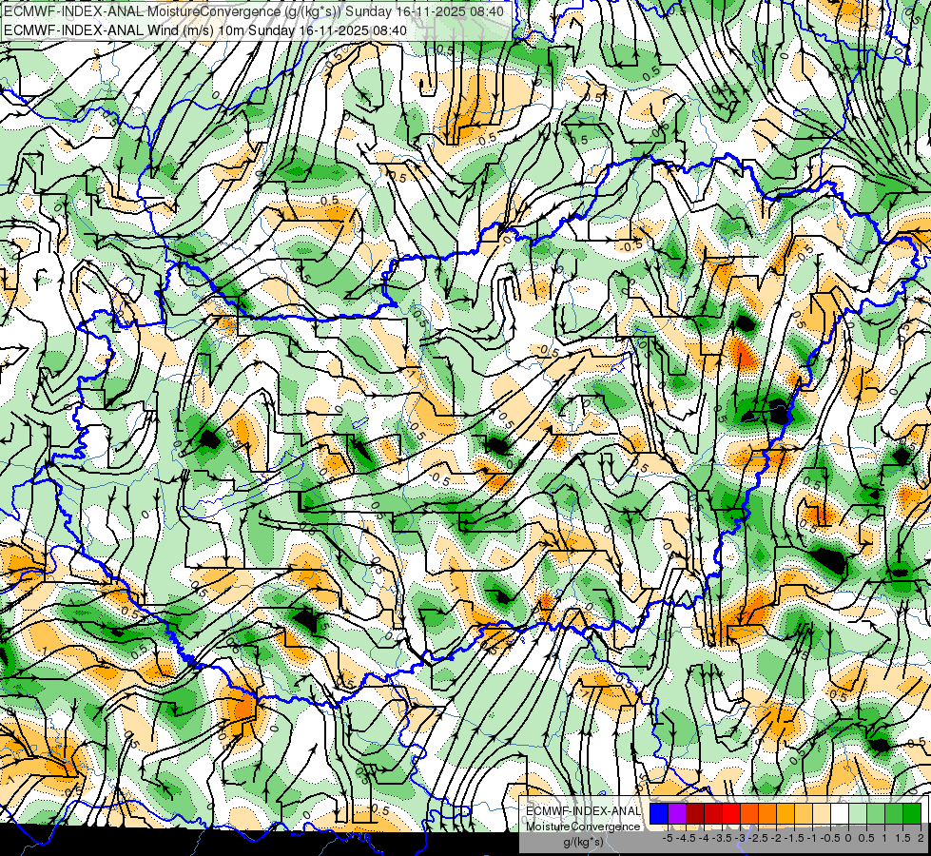931x856 pixels.
Task: Click the blue legend swatch left of -5
Action: coord(659,814)
